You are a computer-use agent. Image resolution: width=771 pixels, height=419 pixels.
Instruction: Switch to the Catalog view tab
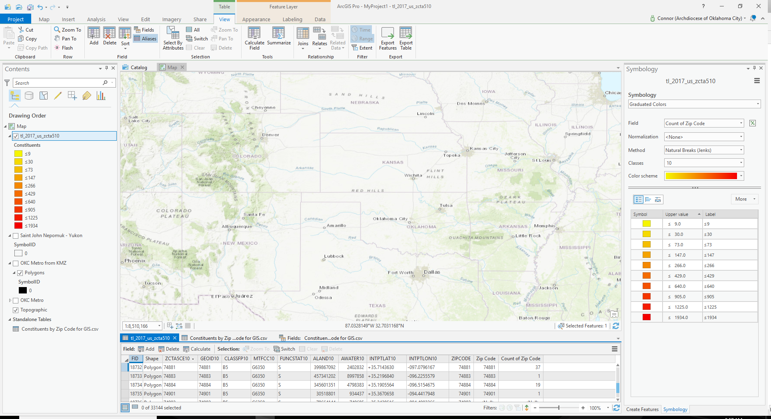pos(135,67)
